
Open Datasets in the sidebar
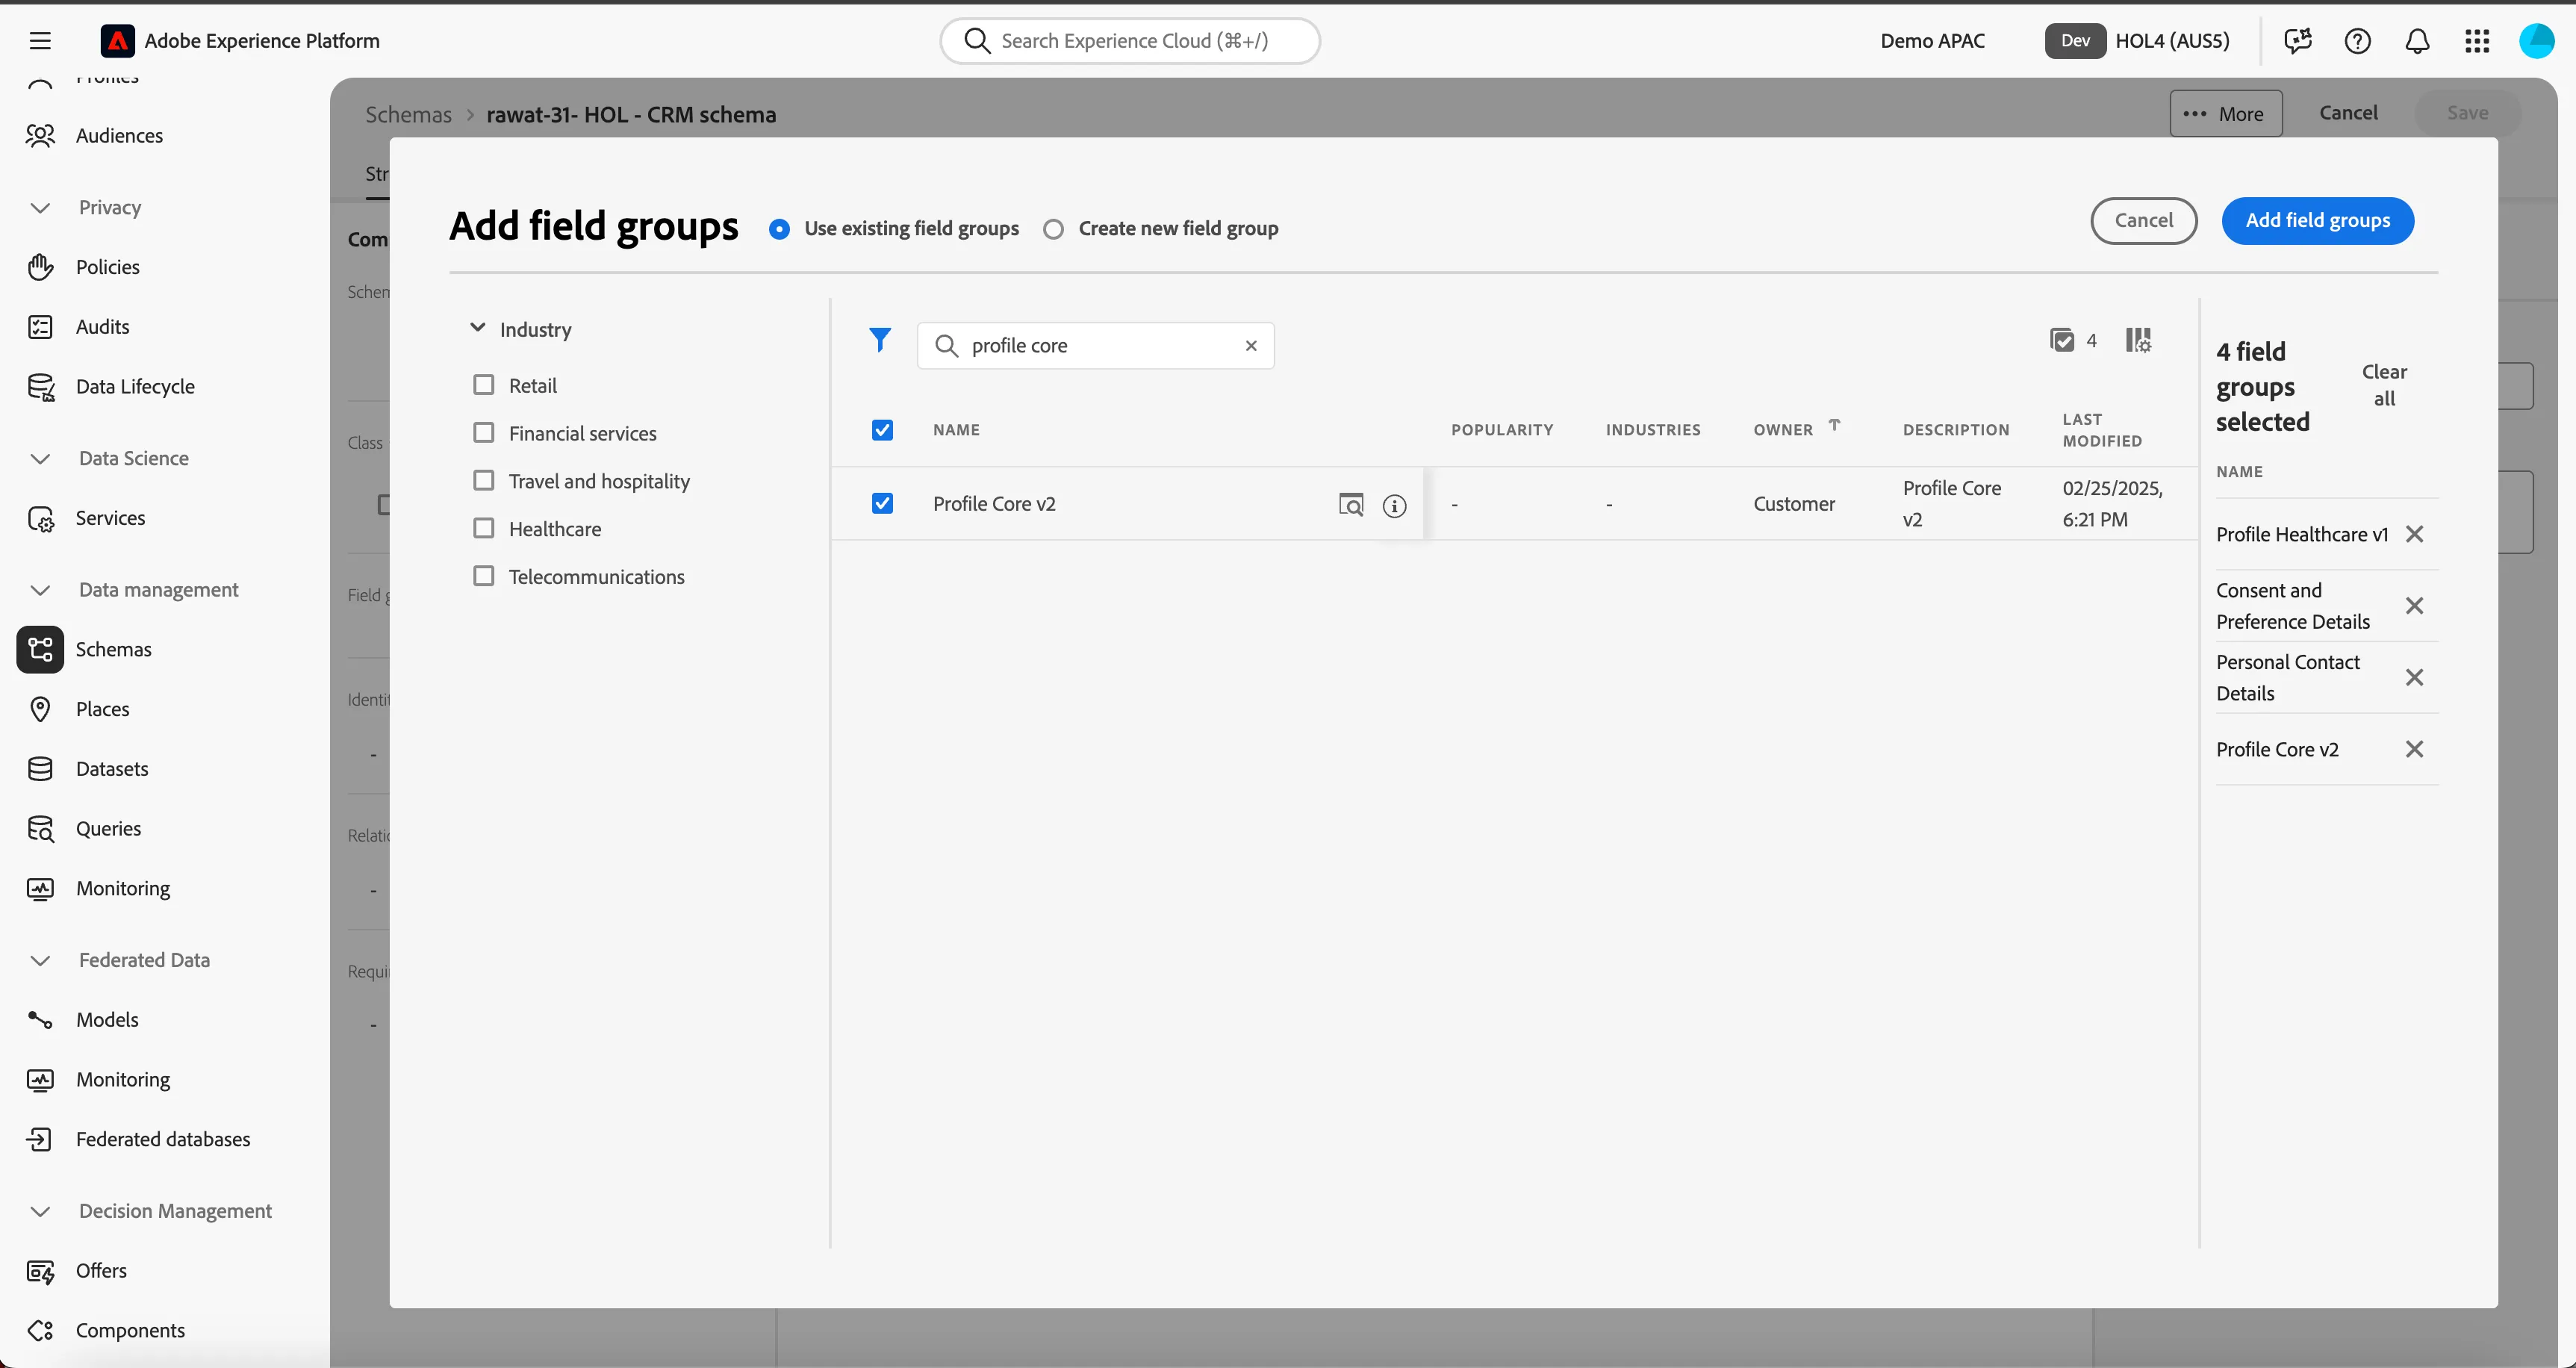[112, 769]
